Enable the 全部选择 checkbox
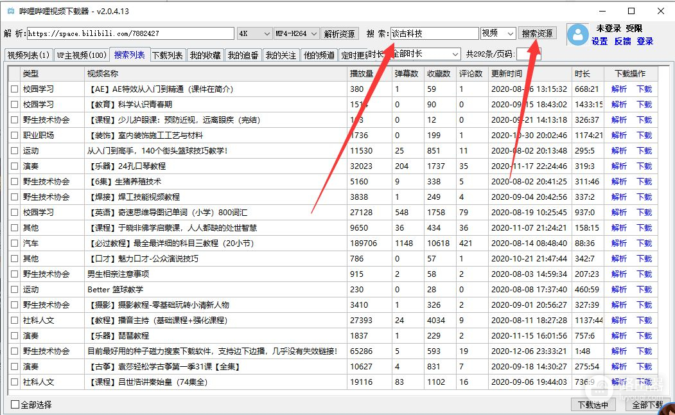The height and width of the screenshot is (415, 675). pyautogui.click(x=15, y=405)
